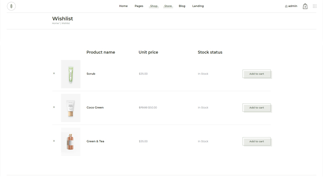Screen dimensions: 323x183
Task: Add Coco Green to cart
Action: pyautogui.click(x=256, y=108)
